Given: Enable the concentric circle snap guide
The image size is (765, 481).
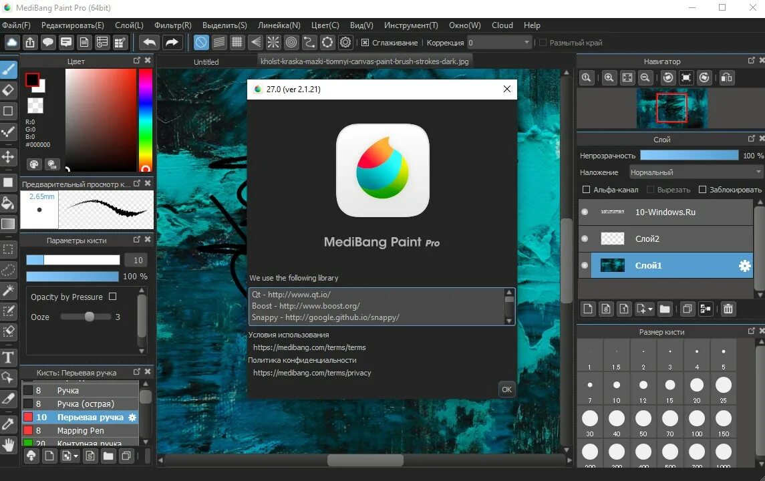Looking at the screenshot, I should coord(291,43).
